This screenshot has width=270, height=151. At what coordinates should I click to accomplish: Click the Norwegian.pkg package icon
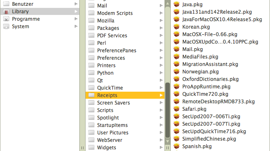[x=177, y=71]
